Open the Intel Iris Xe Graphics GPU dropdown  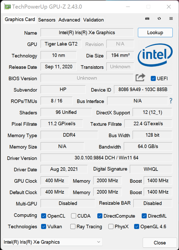tap(53, 242)
